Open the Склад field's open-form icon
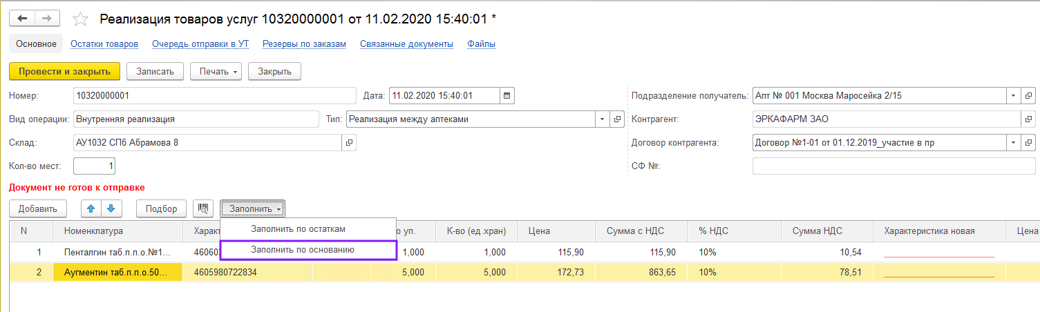Viewport: 1040px width, 312px height. 350,143
